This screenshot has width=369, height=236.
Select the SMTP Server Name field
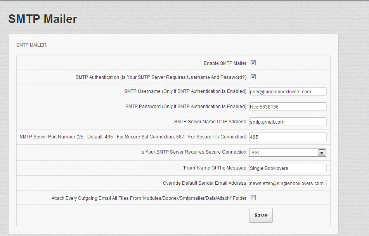pyautogui.click(x=288, y=122)
